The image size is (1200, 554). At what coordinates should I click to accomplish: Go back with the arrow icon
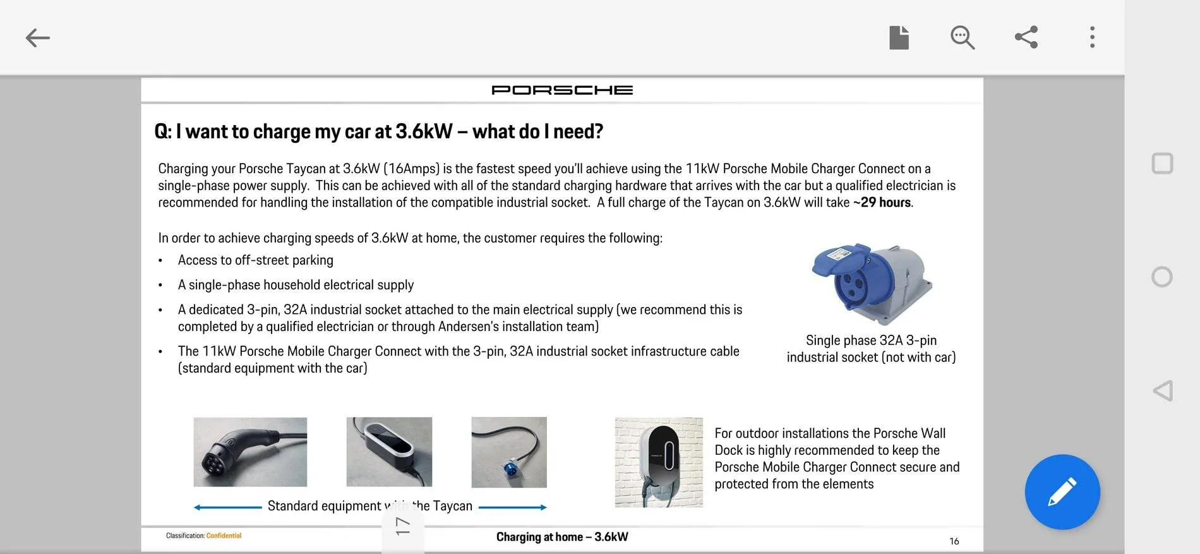(x=37, y=38)
